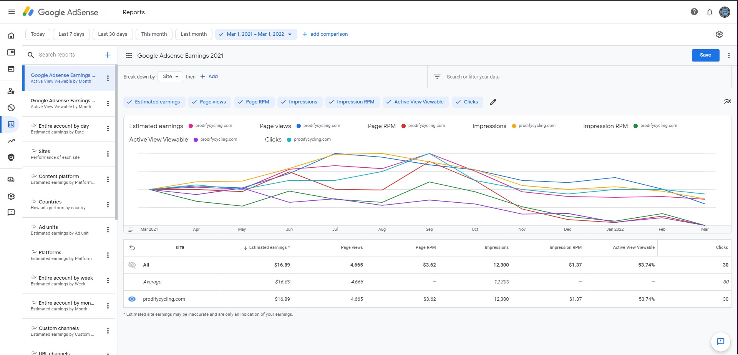Open the Mar 1, 2021 – Mar 1, 2022 date range dropdown
Viewport: 738px width, 355px height.
256,34
